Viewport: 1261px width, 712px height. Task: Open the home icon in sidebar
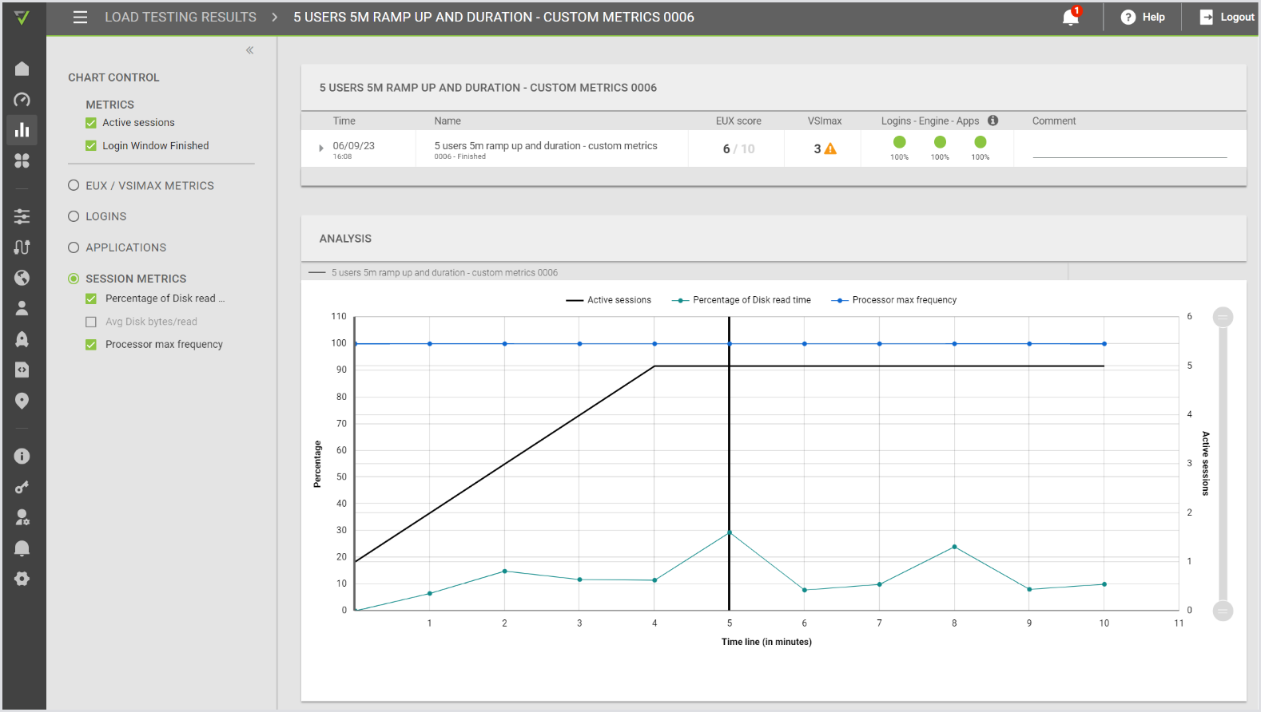point(22,69)
